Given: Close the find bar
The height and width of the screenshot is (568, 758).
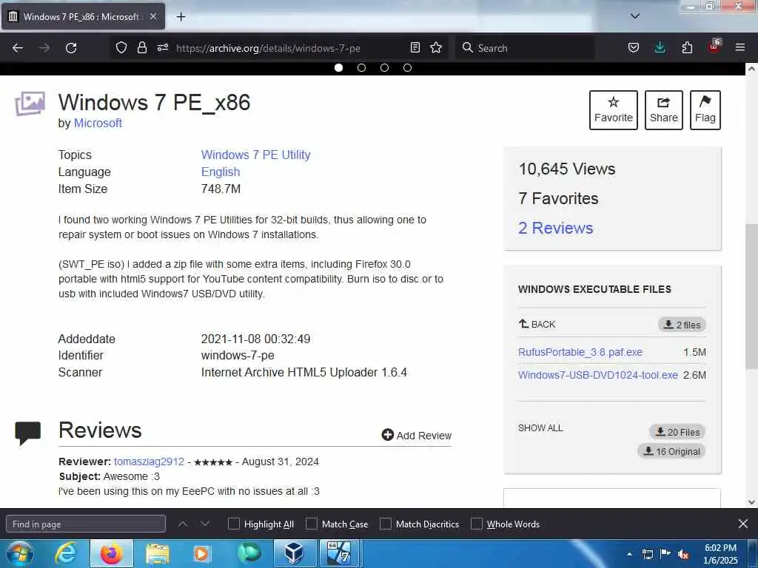Looking at the screenshot, I should [x=743, y=524].
